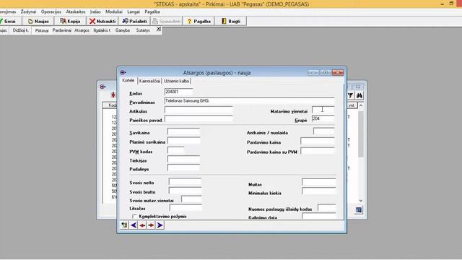The height and width of the screenshot is (260, 462).
Task: Click the PVM kodas input field
Action: (x=176, y=150)
